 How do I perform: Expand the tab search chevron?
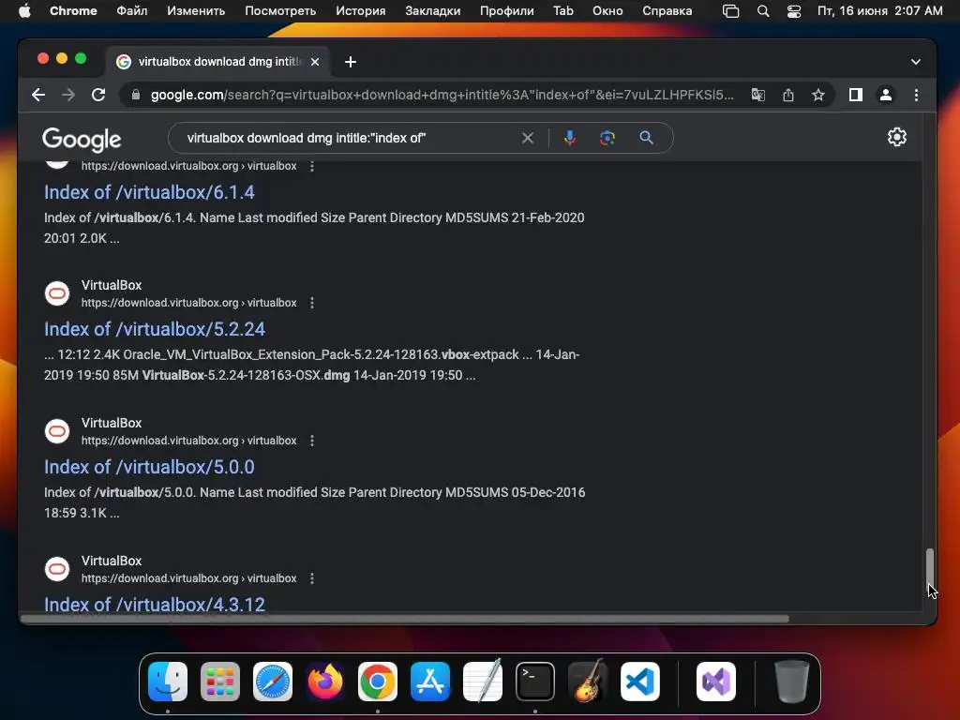click(x=915, y=62)
